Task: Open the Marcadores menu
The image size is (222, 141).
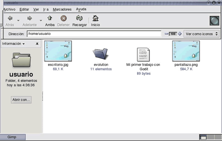Action: click(62, 9)
